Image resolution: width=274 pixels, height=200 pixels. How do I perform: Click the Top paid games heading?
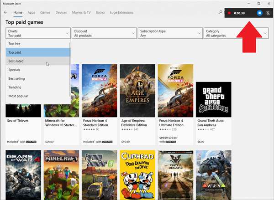point(24,22)
